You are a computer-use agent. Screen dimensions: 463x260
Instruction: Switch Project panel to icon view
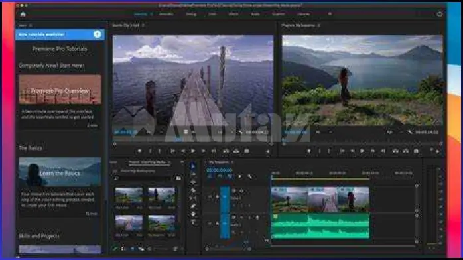tap(132, 249)
